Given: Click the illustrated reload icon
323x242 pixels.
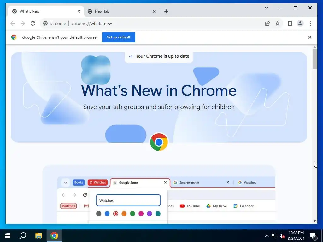Looking at the screenshot, I should click(85, 195).
